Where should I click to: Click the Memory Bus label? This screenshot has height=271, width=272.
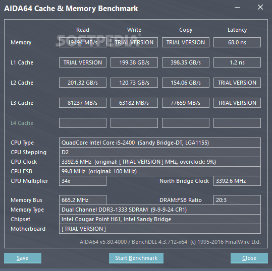26,200
